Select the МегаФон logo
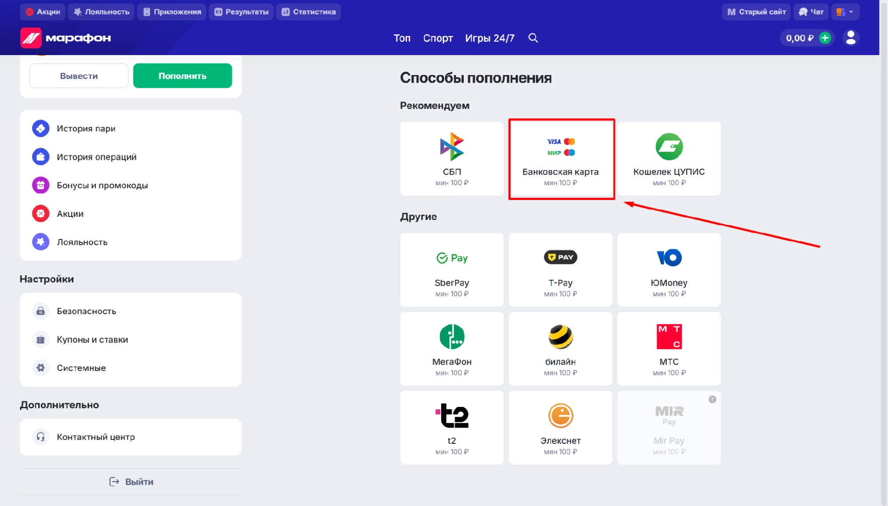 pos(452,337)
